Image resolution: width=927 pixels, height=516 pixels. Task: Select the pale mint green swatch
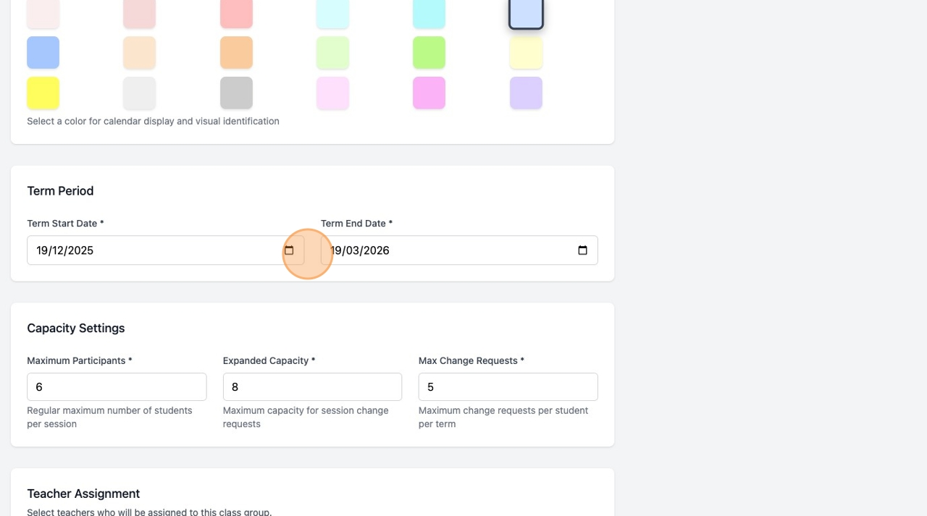(332, 53)
